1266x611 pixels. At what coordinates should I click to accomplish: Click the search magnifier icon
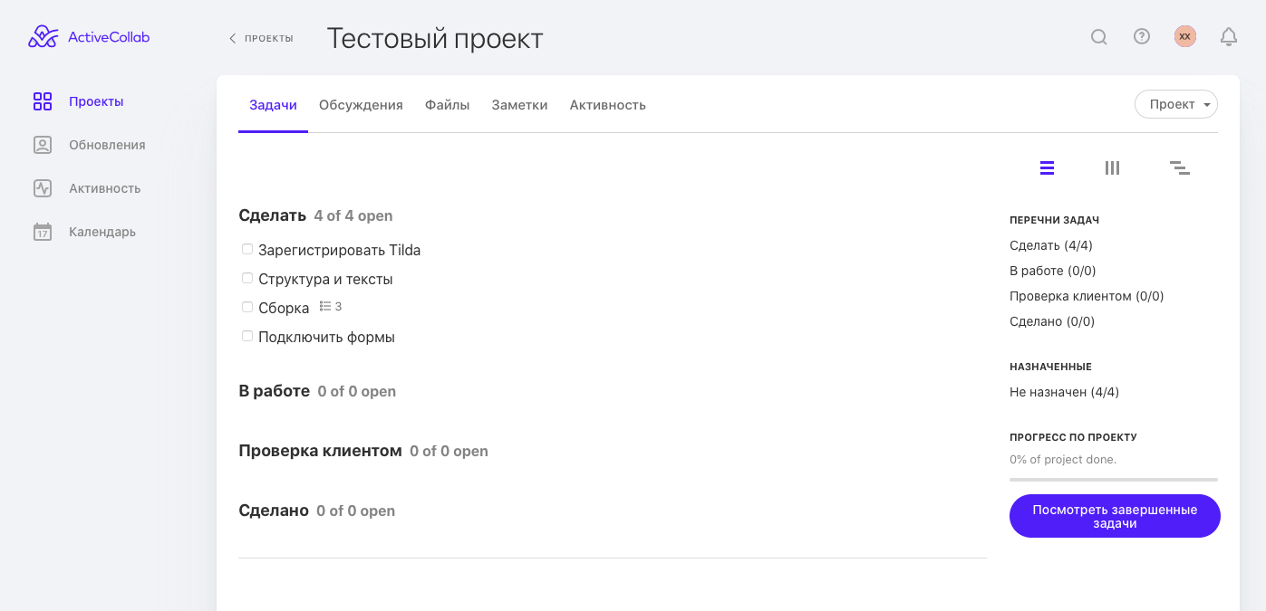click(1098, 37)
